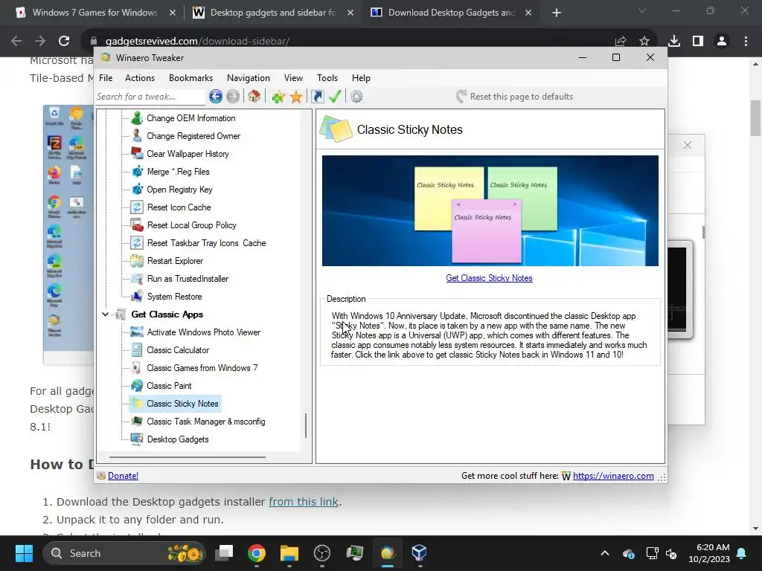762x571 pixels.
Task: Select Change Registered Owner tree item
Action: (x=193, y=136)
